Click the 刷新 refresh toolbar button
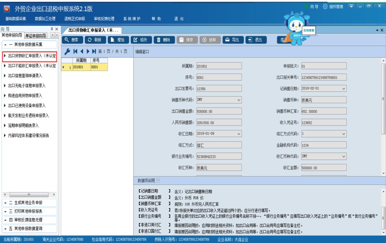This screenshot has width=386, height=243. tap(96, 40)
